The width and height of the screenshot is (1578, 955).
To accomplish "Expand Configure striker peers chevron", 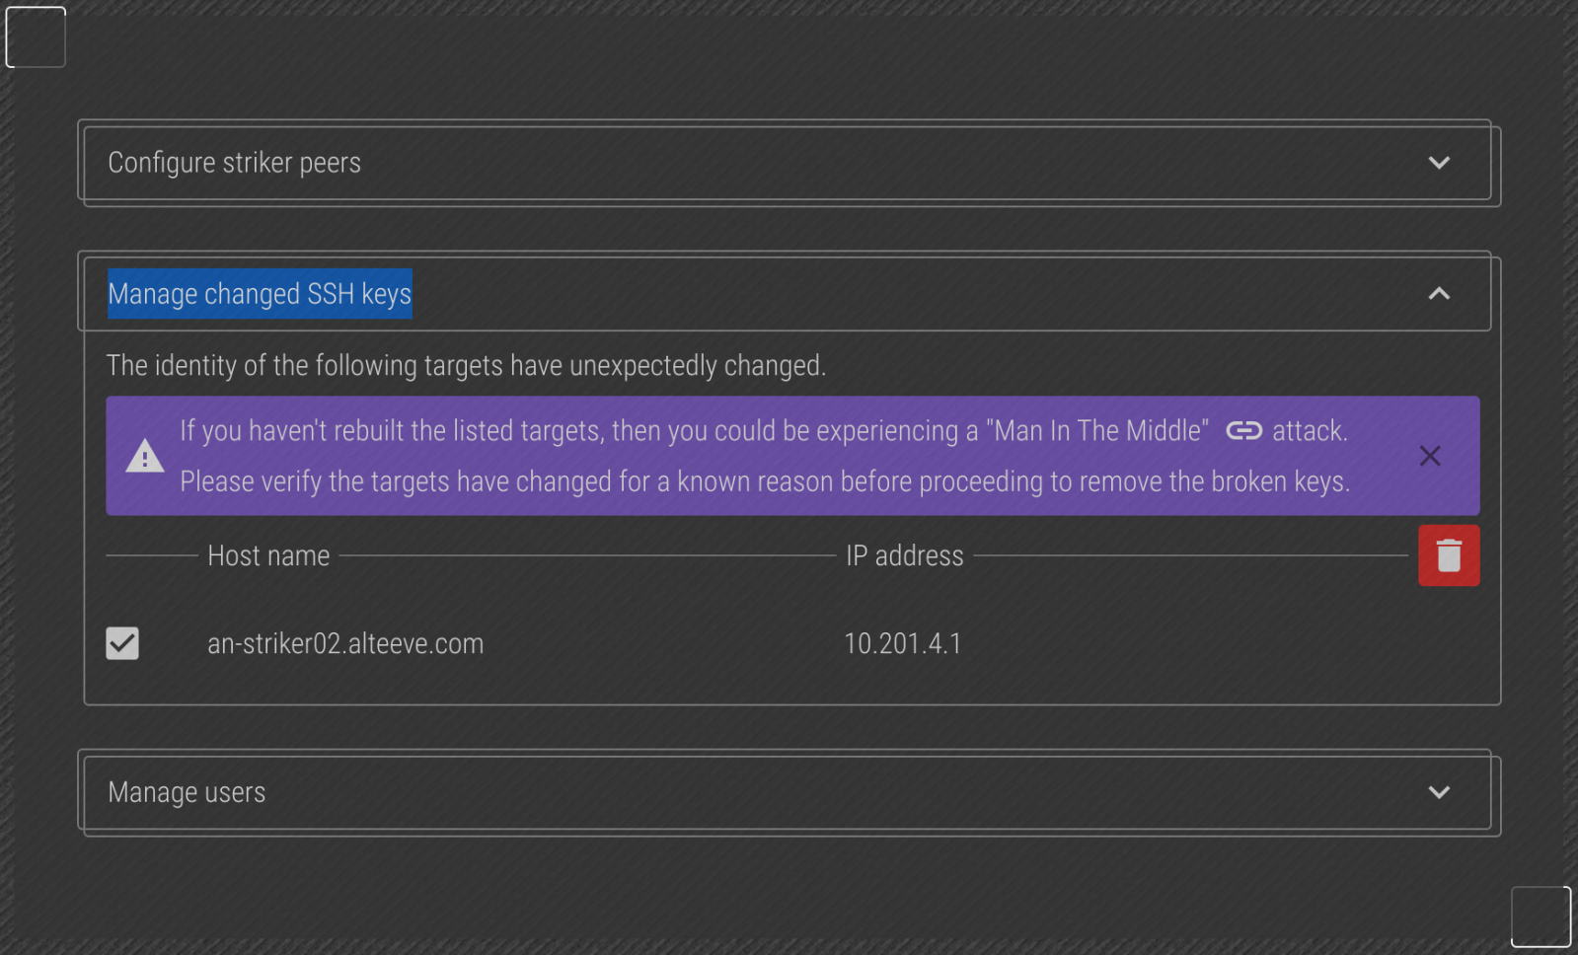I will coord(1439,163).
